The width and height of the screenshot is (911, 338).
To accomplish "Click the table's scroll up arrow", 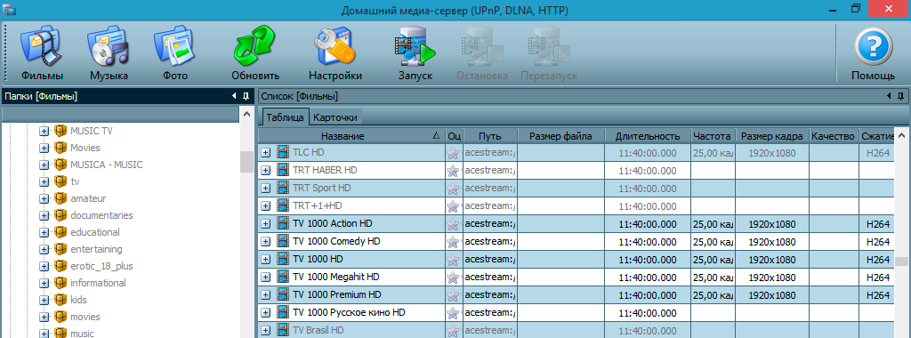I will point(901,136).
